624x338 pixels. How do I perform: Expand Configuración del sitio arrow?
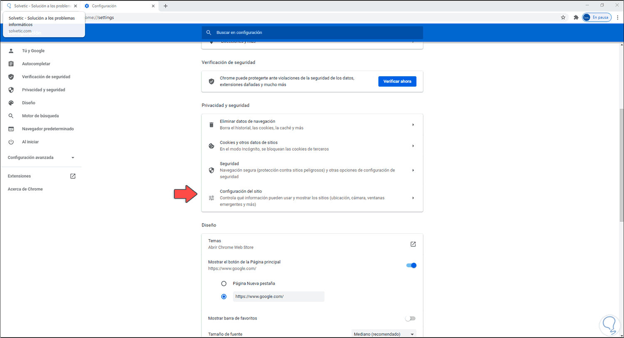pyautogui.click(x=413, y=198)
